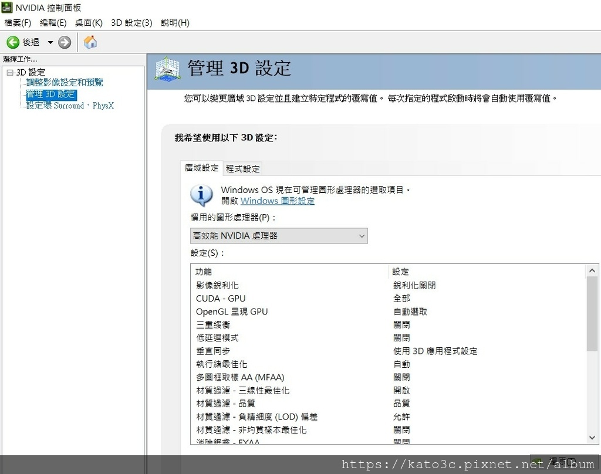The height and width of the screenshot is (474, 601).
Task: Click the 關閉 value for 低延遲模式
Action: (401, 337)
